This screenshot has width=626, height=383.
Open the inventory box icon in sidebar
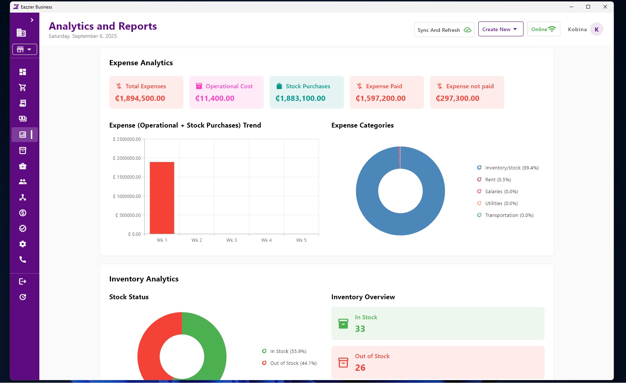click(23, 151)
